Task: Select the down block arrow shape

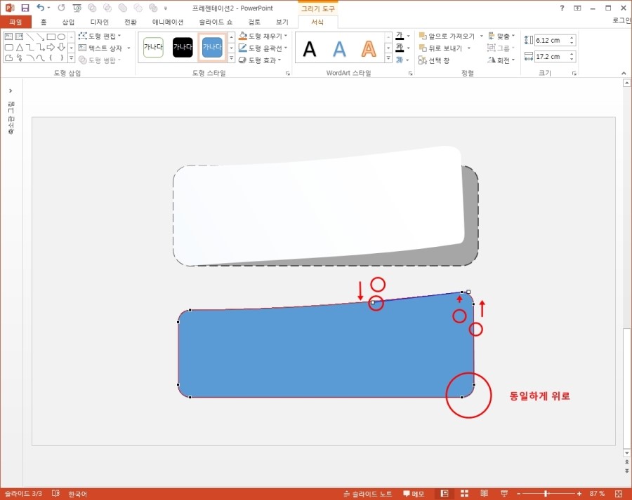Action: click(61, 48)
